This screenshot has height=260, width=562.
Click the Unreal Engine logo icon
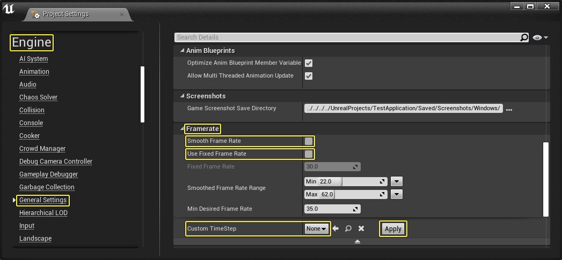(8, 9)
